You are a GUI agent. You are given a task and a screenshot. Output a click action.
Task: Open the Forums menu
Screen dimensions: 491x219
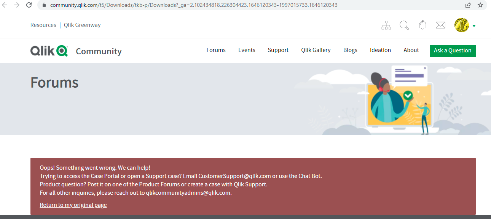coord(216,50)
